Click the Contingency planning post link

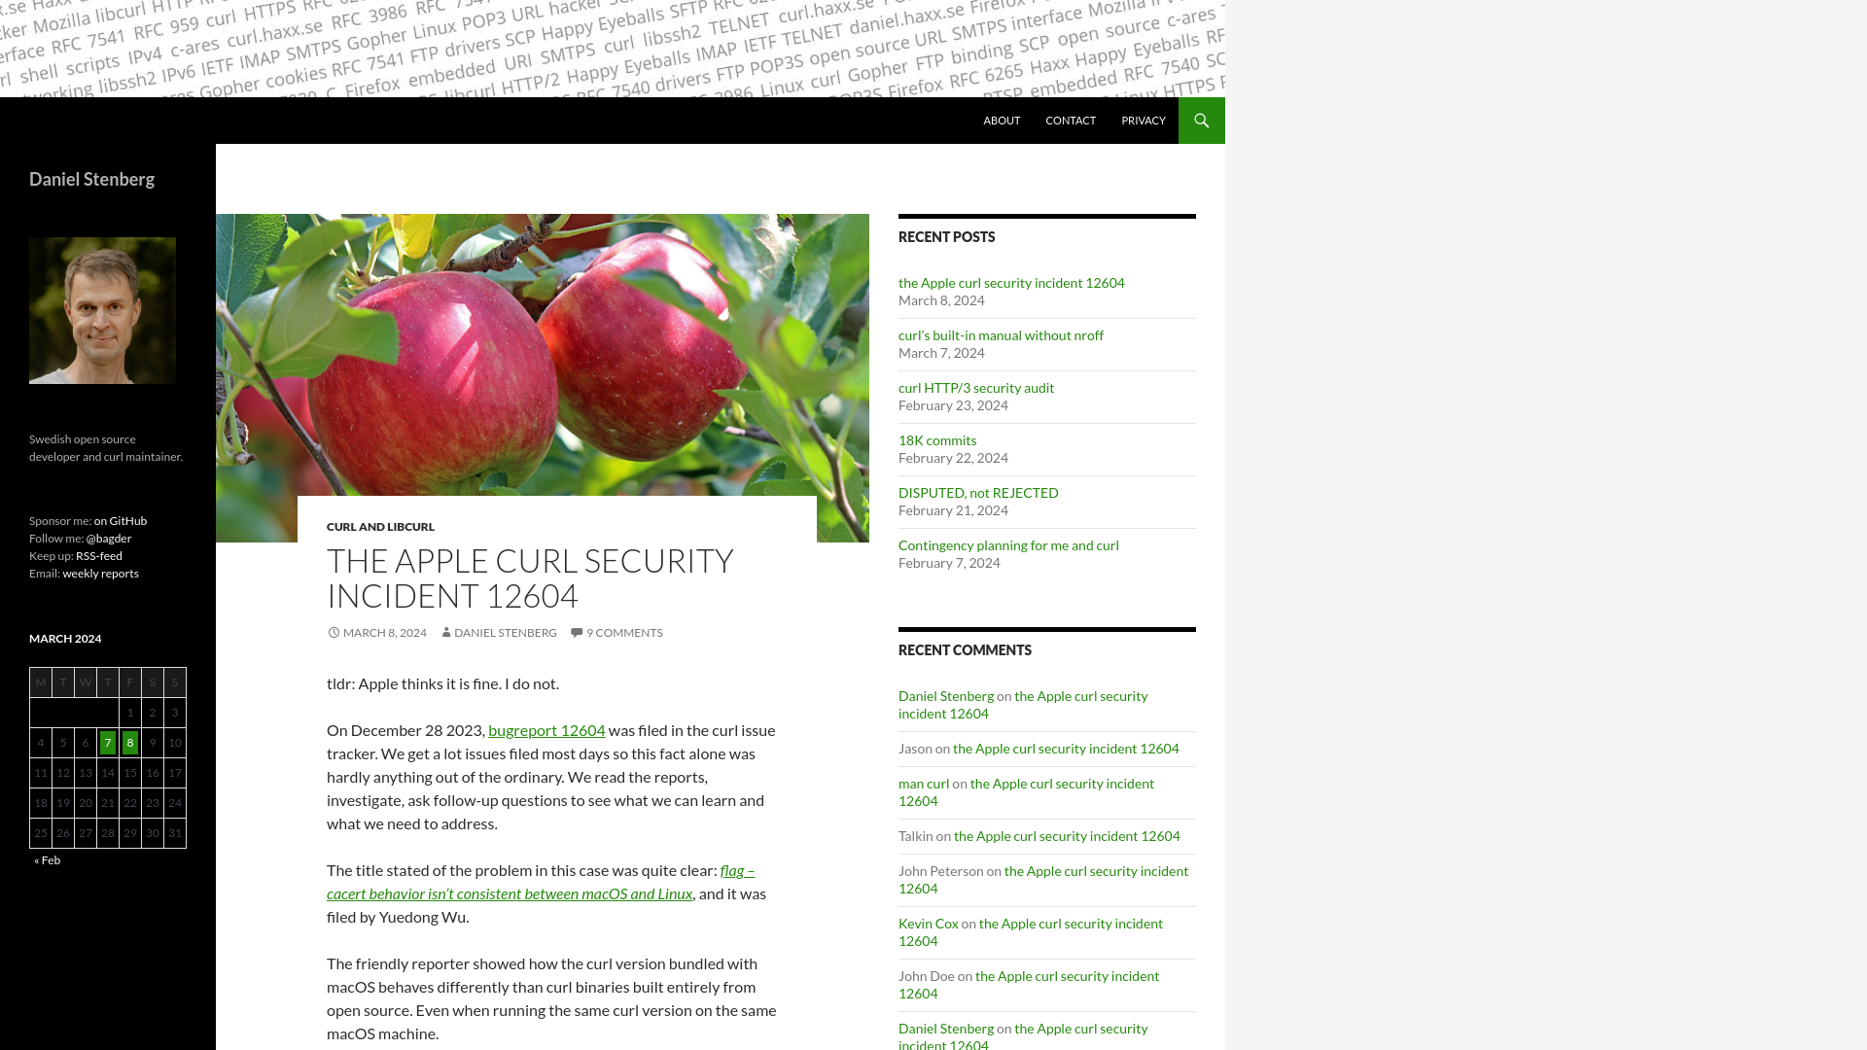(x=1007, y=543)
